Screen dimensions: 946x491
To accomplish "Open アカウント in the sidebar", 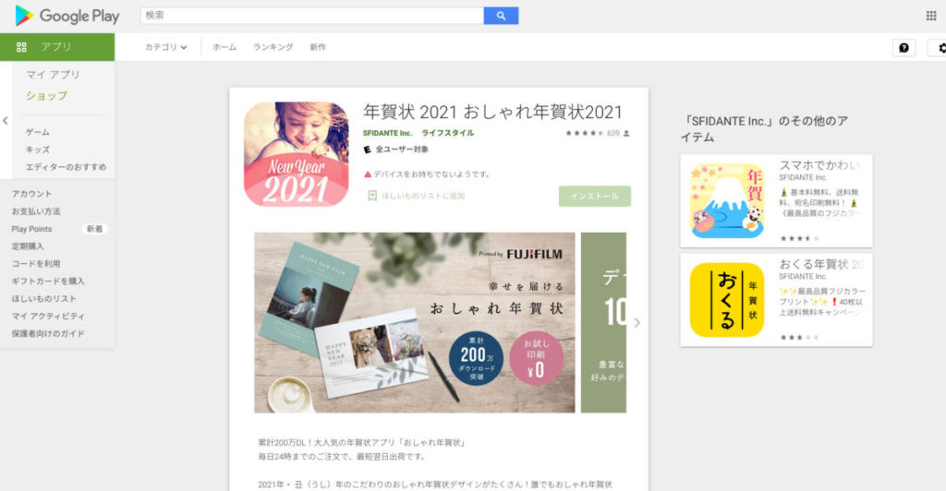I will pyautogui.click(x=32, y=194).
